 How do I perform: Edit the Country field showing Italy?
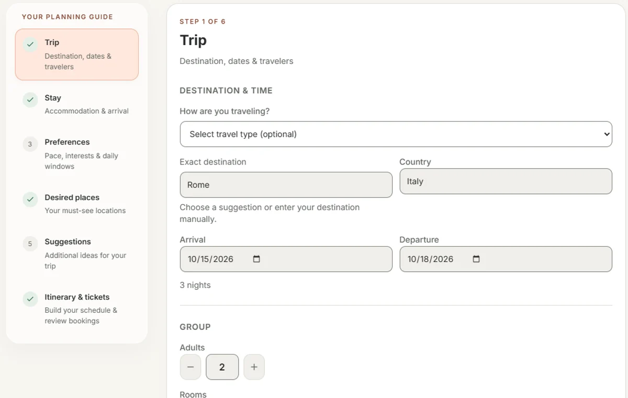[x=506, y=181]
